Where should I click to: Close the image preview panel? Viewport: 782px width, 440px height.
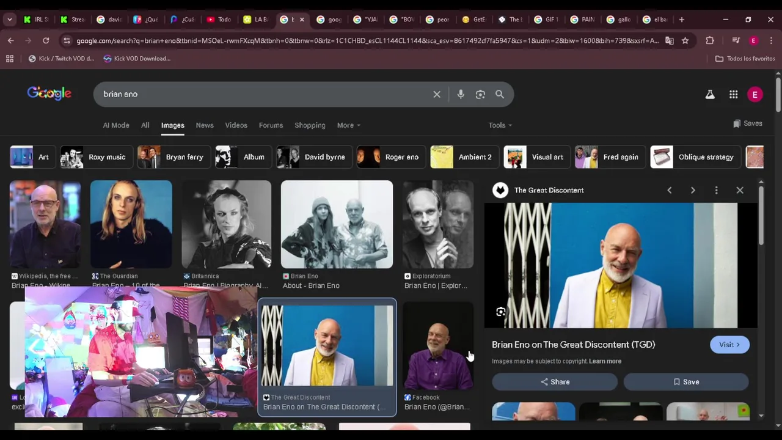740,190
